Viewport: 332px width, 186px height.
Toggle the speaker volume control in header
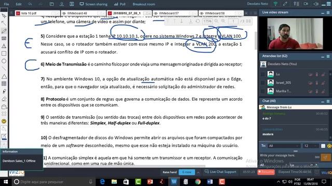tap(316, 4)
